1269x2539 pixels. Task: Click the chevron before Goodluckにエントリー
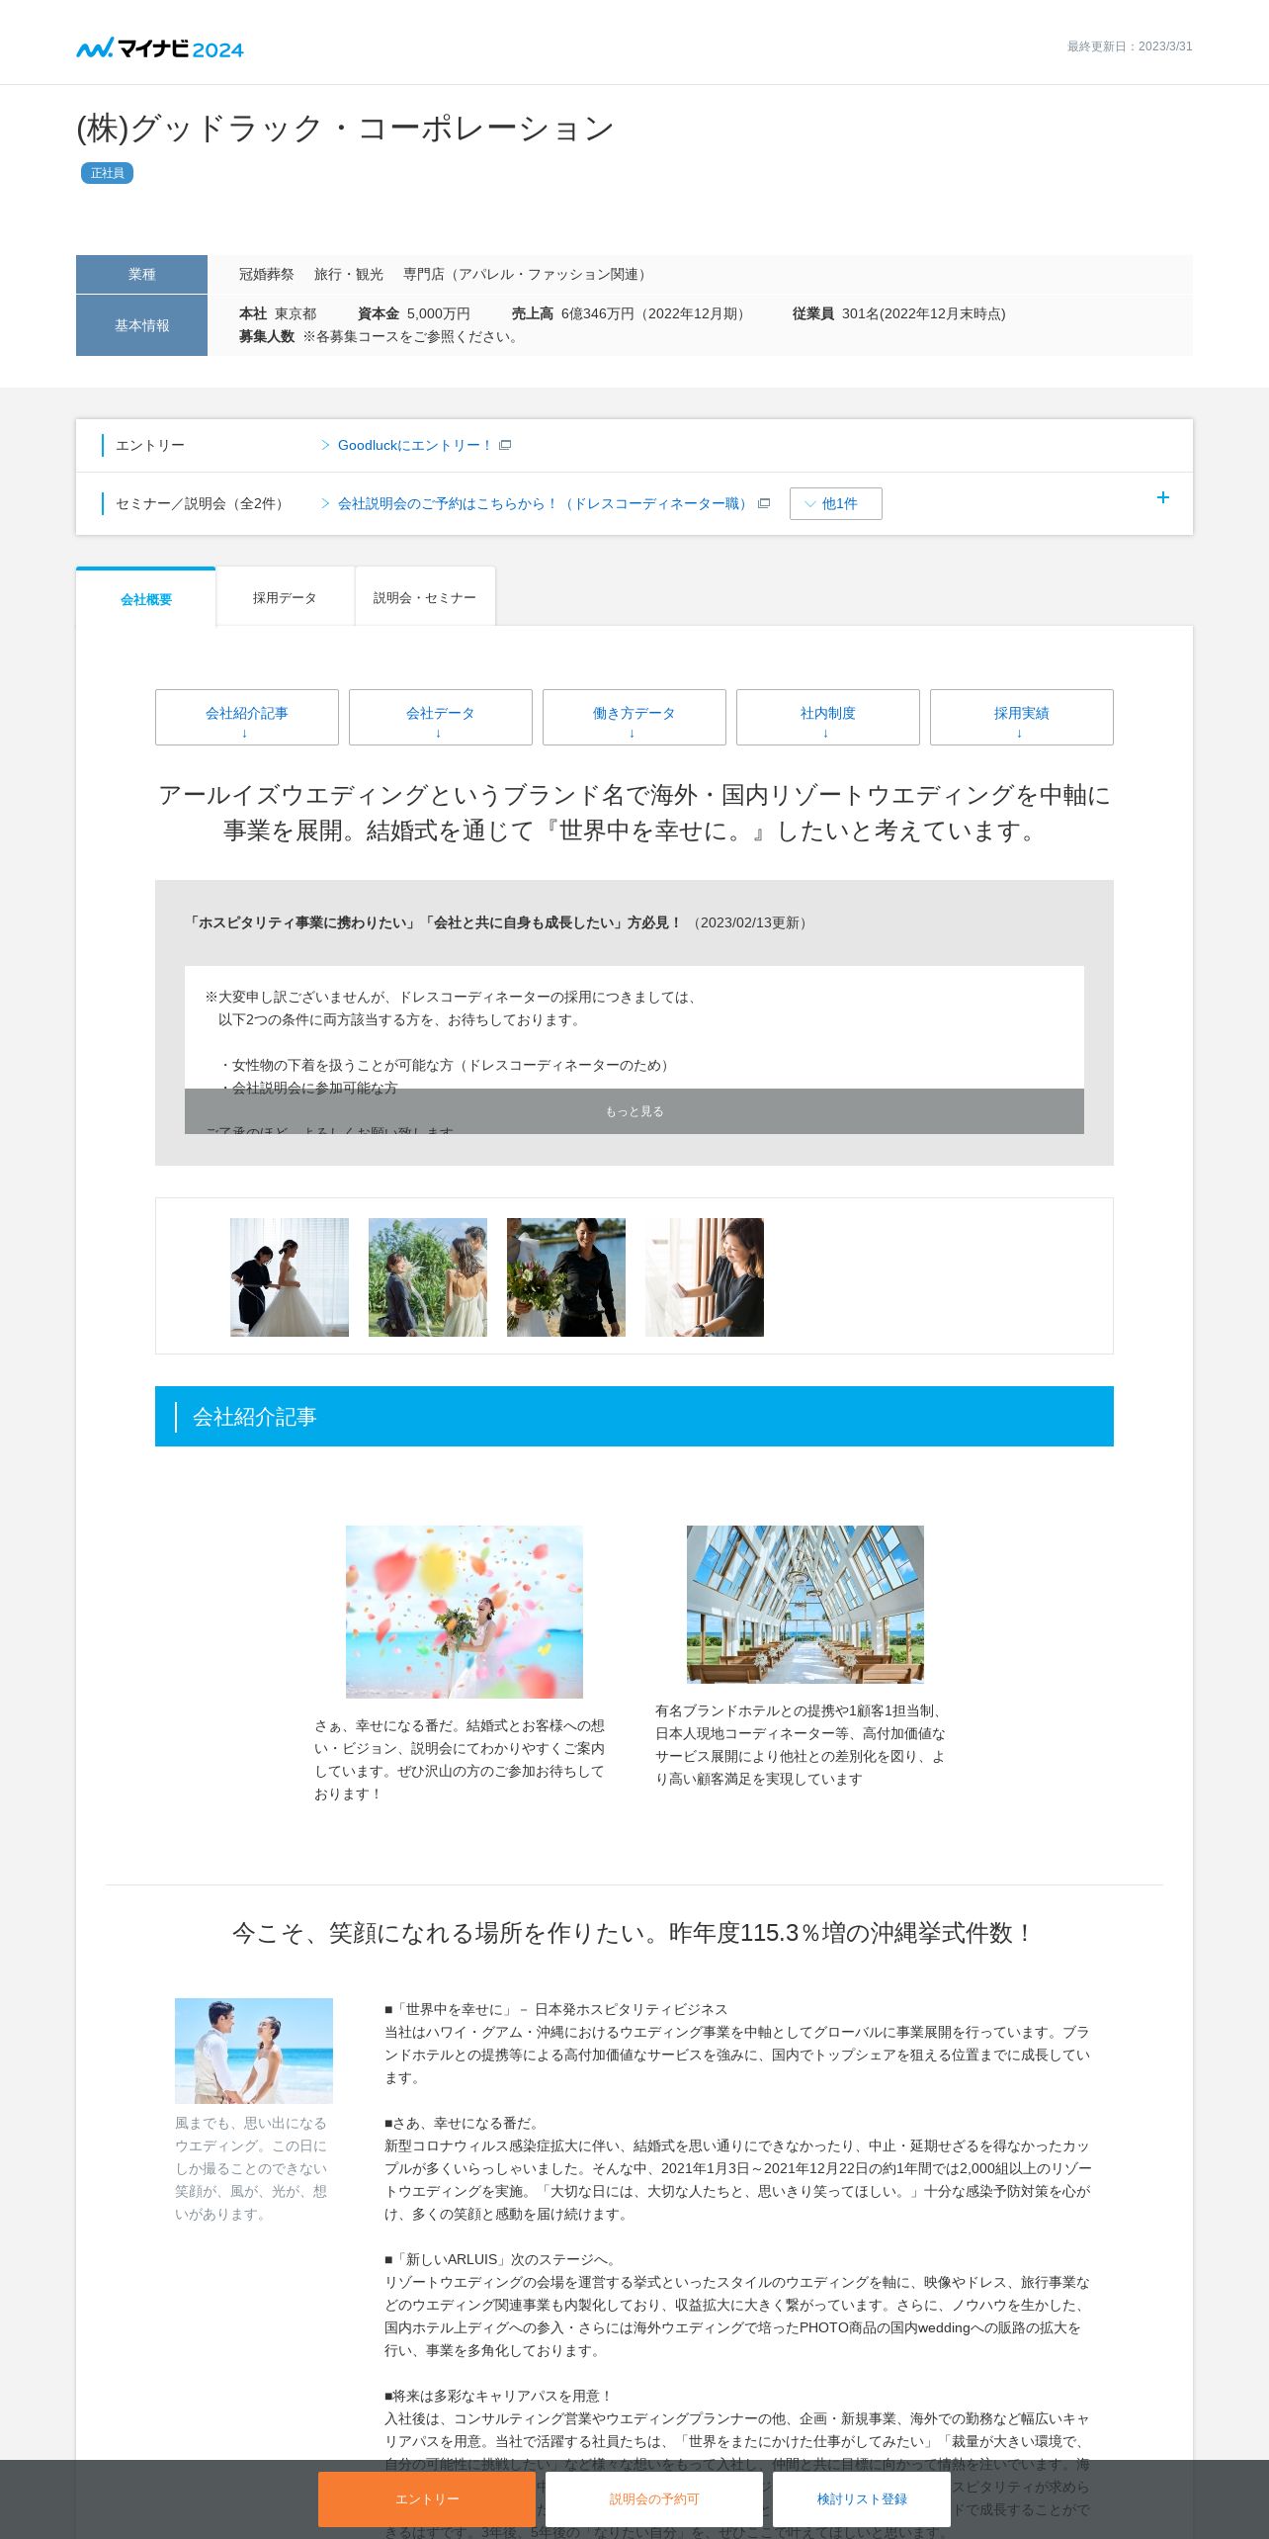(x=325, y=445)
